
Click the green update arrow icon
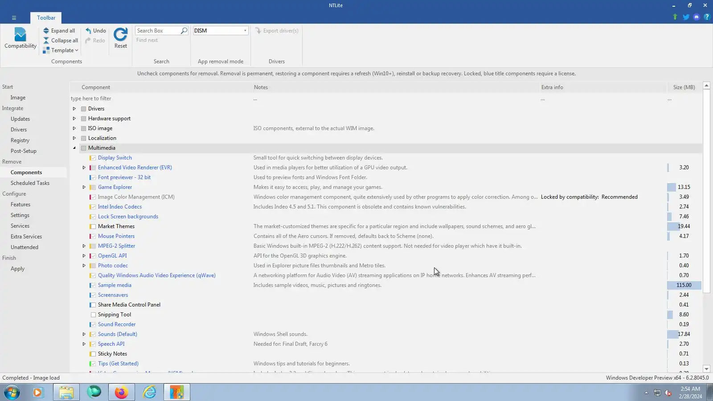pyautogui.click(x=675, y=17)
